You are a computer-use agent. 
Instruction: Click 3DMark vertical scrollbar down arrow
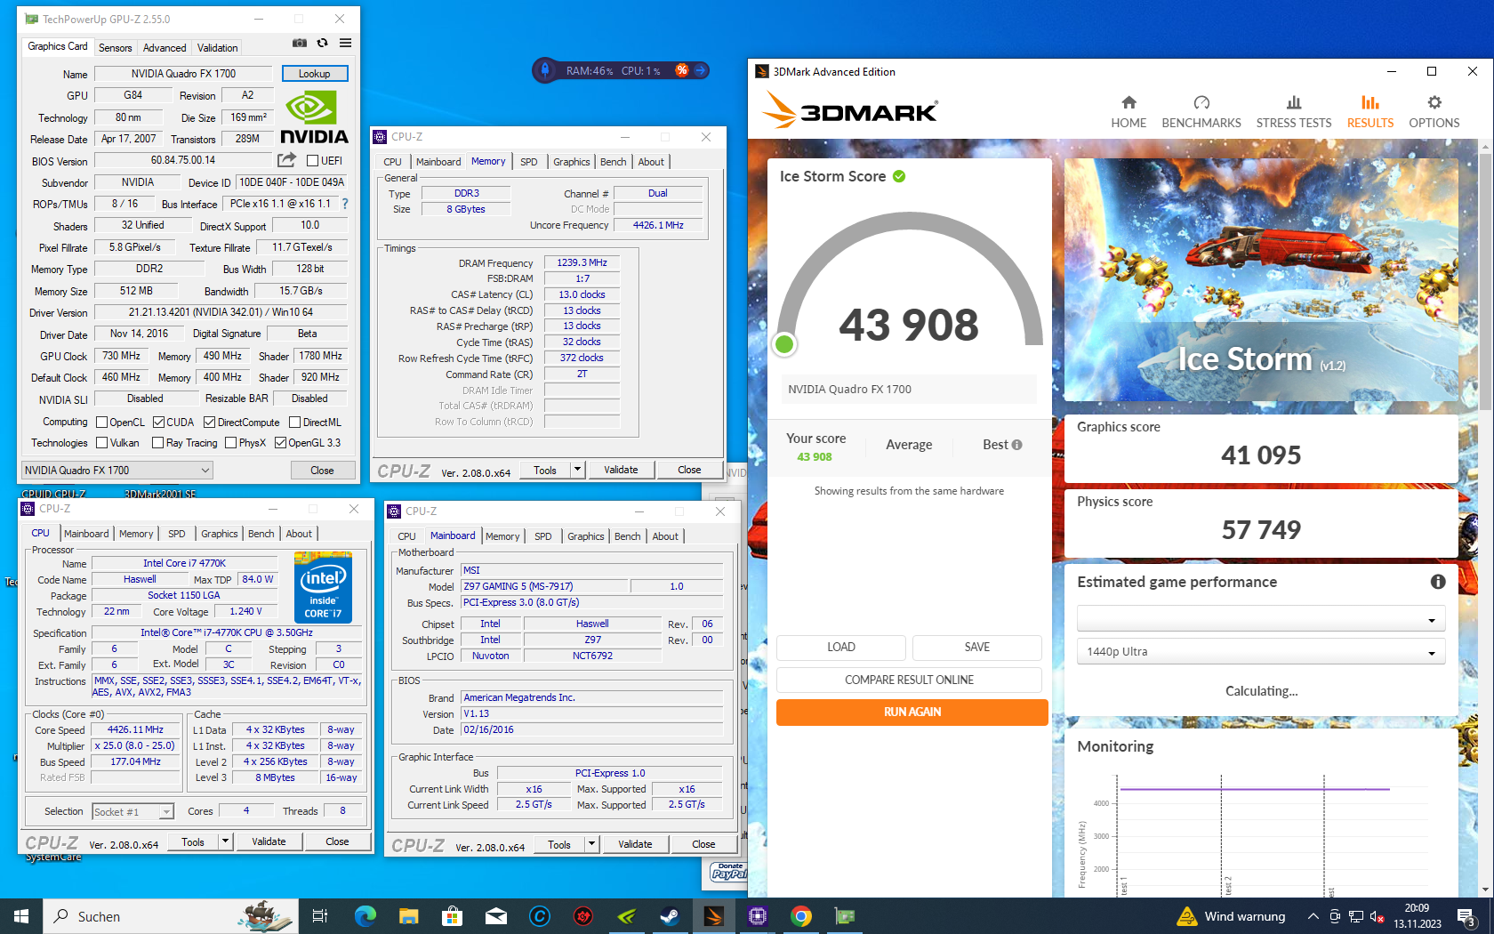[x=1485, y=890]
